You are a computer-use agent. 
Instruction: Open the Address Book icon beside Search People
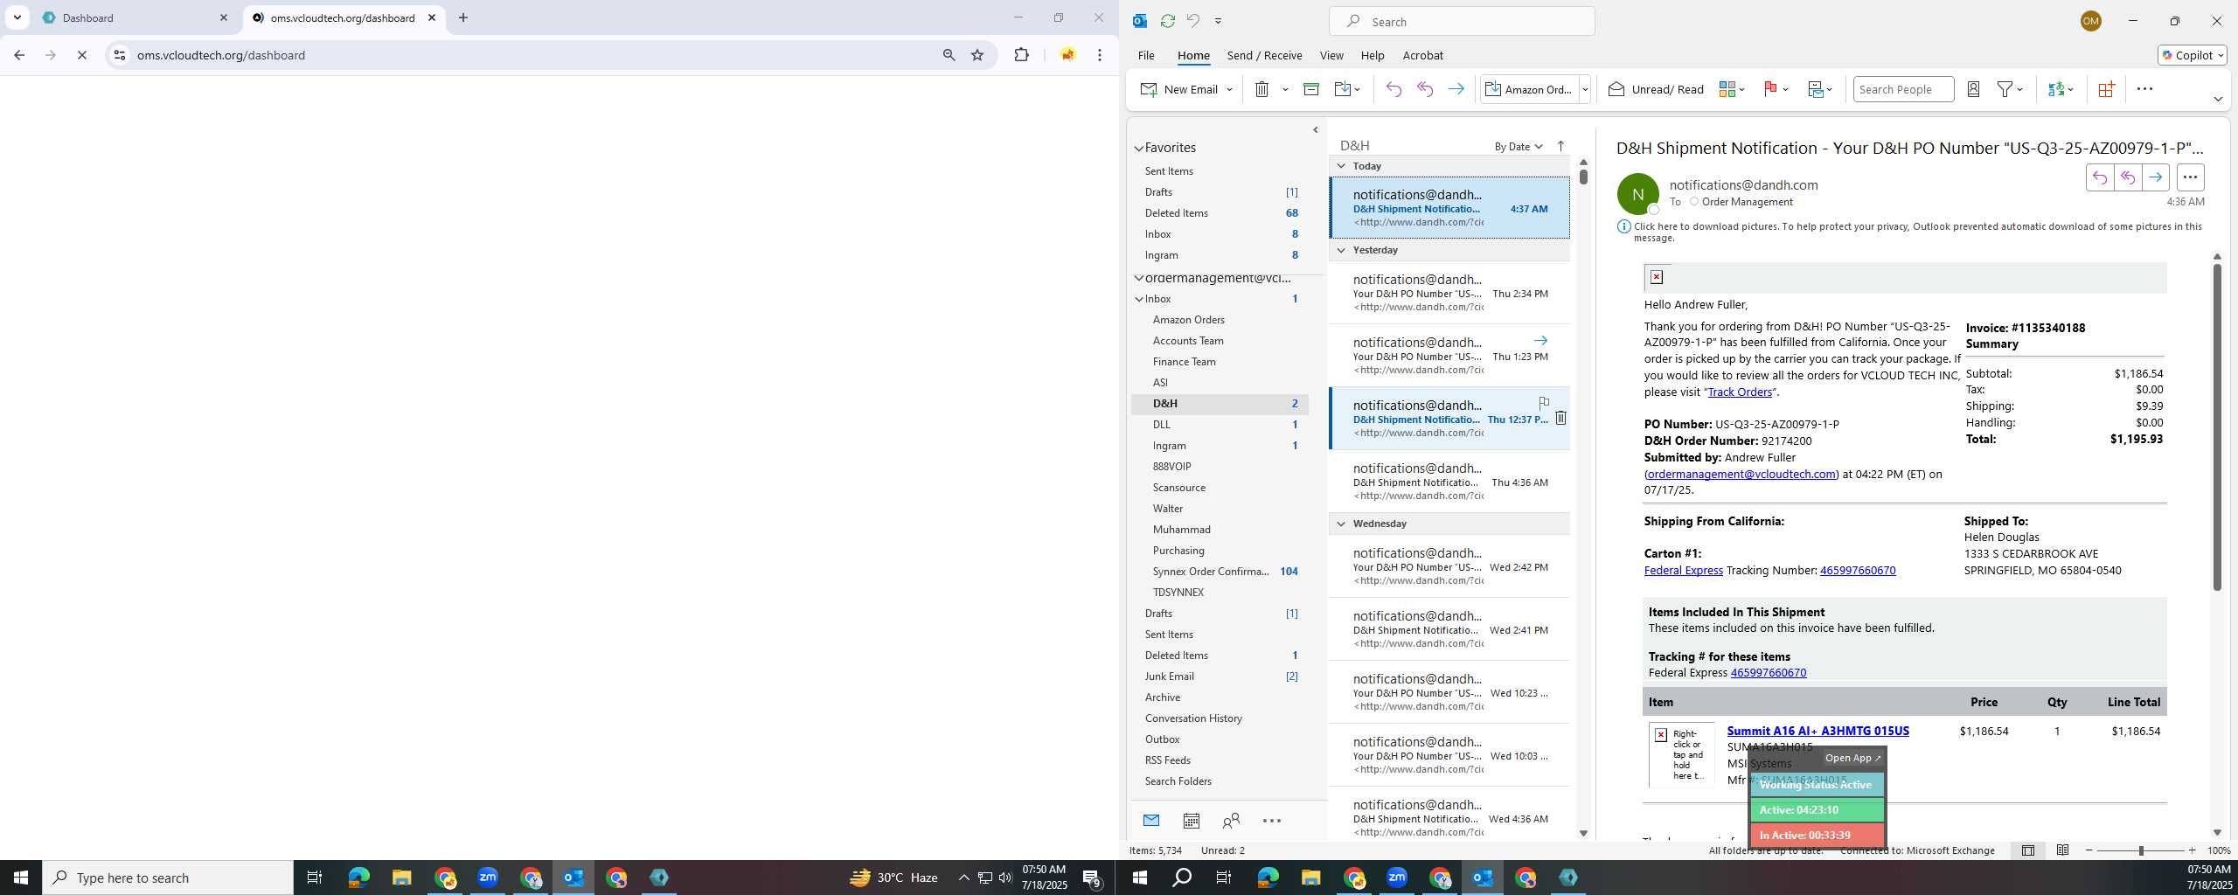pyautogui.click(x=1973, y=89)
